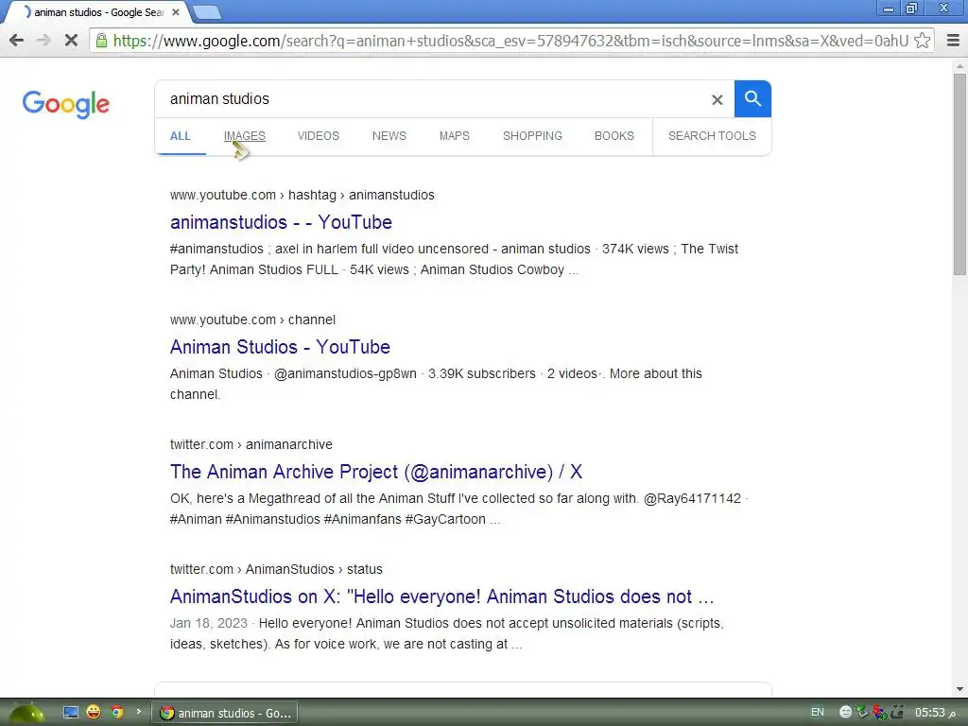Stop page loading with the X button

tap(71, 41)
